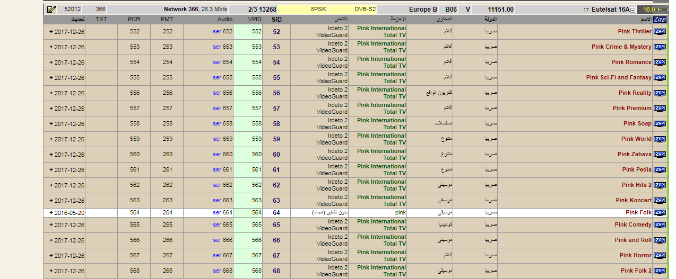Click the B06 transponder label

point(451,10)
